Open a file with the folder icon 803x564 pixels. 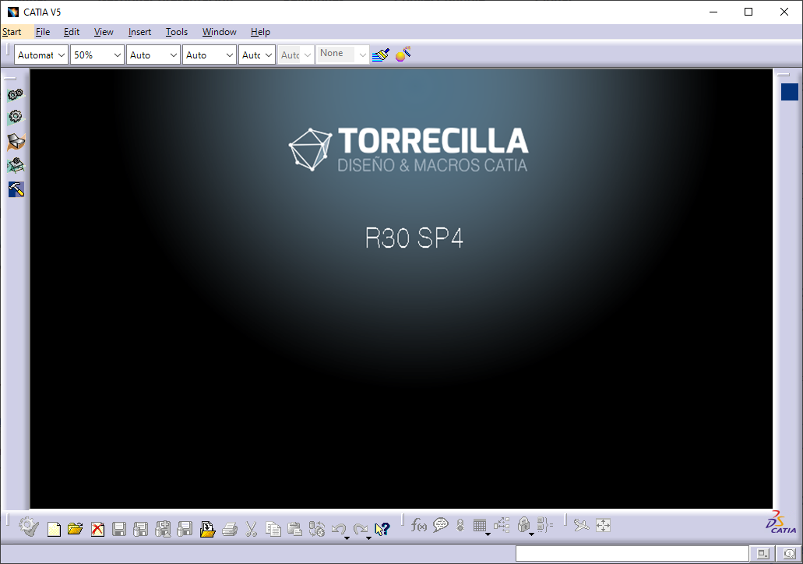tap(75, 529)
